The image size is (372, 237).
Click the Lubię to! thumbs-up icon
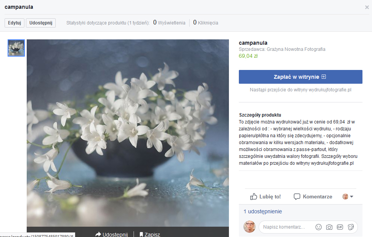(254, 196)
